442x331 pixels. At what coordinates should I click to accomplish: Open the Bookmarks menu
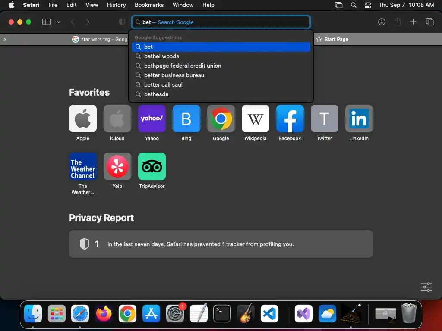click(x=149, y=5)
